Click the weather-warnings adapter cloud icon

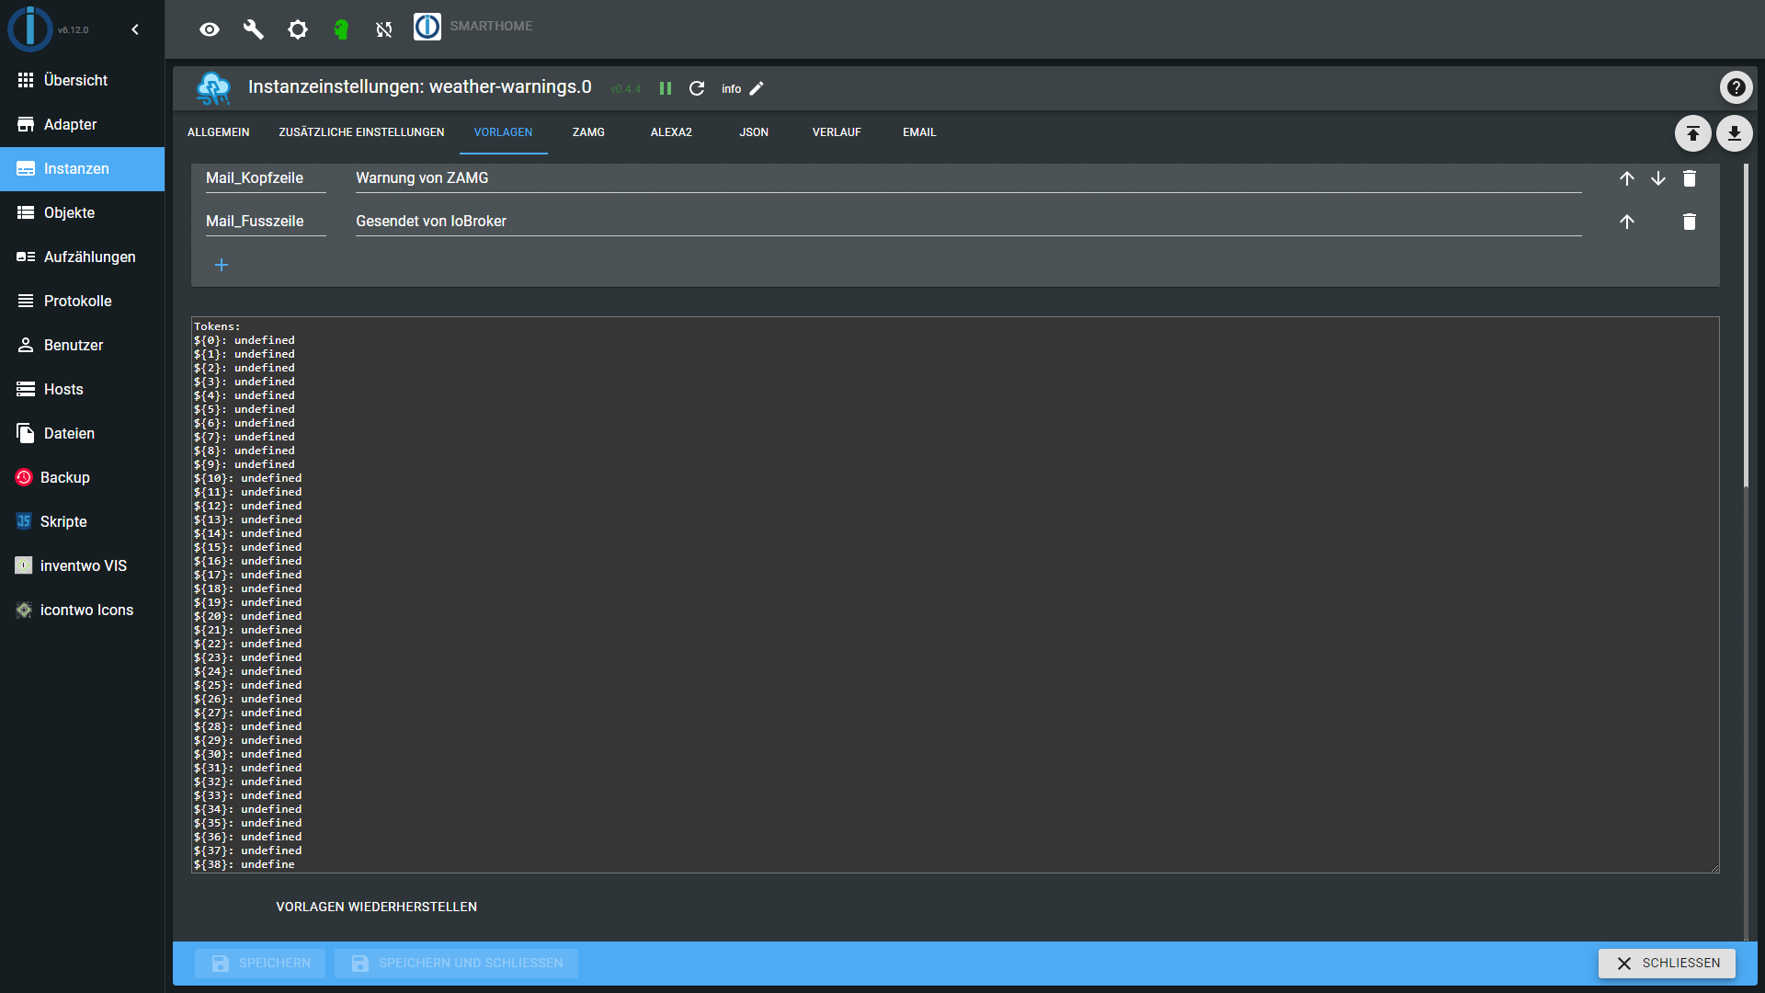(213, 88)
